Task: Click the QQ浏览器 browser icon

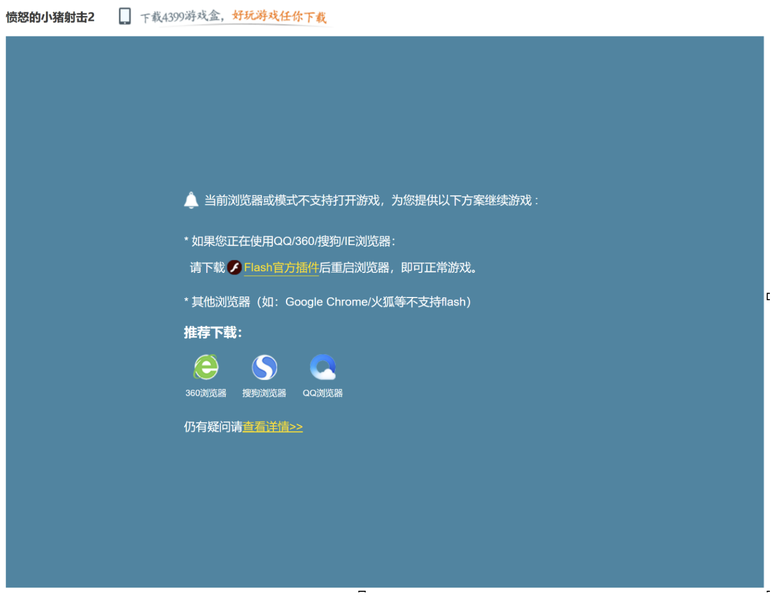Action: [323, 367]
